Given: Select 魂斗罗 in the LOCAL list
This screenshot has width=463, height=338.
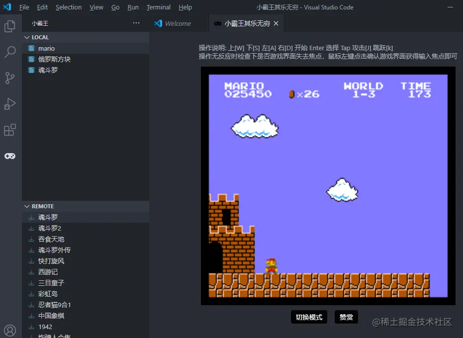Looking at the screenshot, I should click(x=86, y=70).
